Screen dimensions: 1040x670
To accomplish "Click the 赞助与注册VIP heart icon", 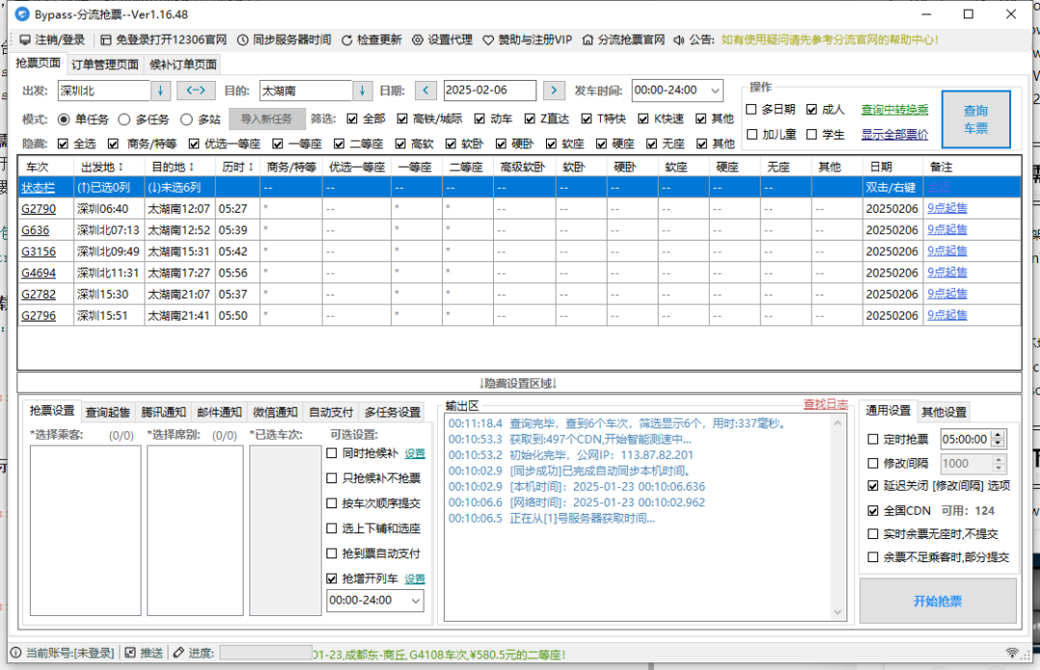I will [488, 40].
